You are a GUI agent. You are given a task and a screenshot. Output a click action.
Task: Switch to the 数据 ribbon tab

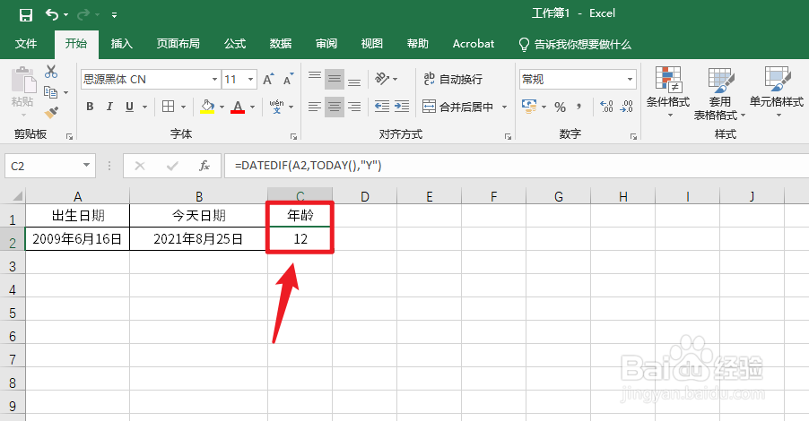(x=281, y=44)
